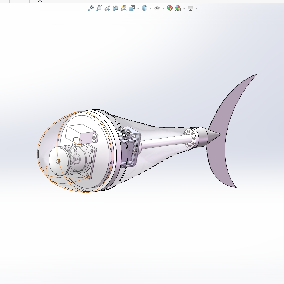Open the Dynamic Annotation Views tool

coord(123,8)
